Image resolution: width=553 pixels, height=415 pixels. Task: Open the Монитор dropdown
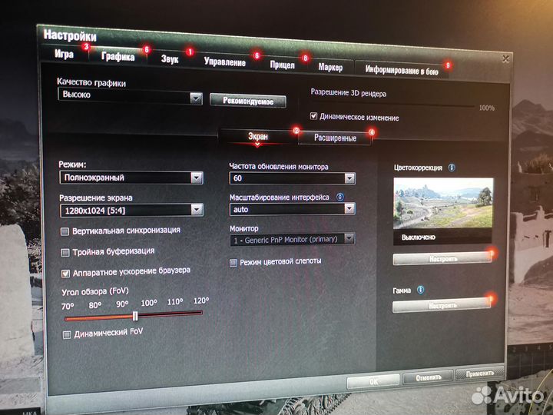[292, 239]
